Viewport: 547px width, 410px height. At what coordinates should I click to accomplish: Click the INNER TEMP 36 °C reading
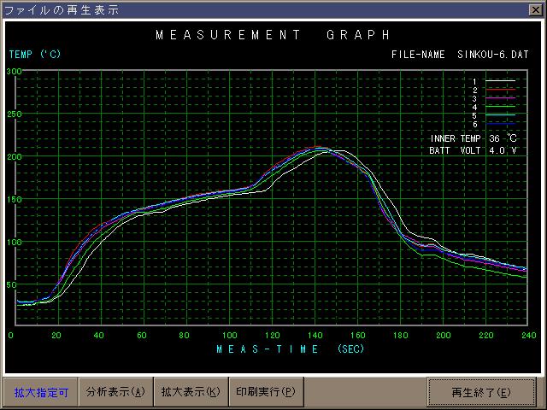click(x=473, y=138)
